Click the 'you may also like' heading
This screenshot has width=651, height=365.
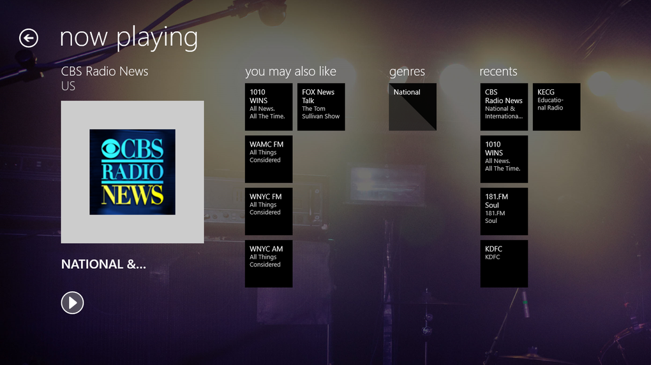coord(290,72)
